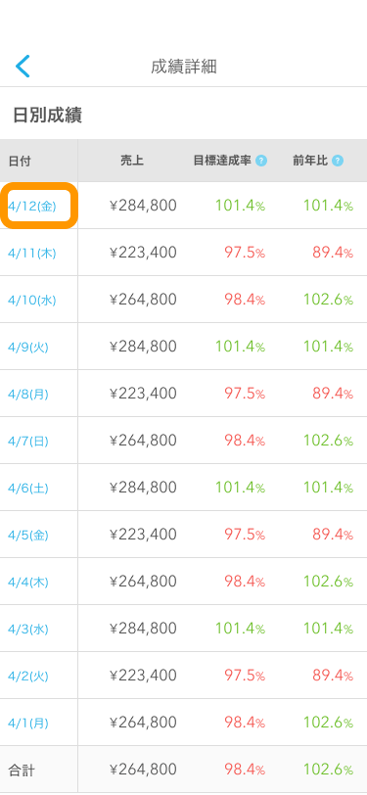The height and width of the screenshot is (795, 367).
Task: Open the 4/2(火) date link
Action: click(28, 677)
